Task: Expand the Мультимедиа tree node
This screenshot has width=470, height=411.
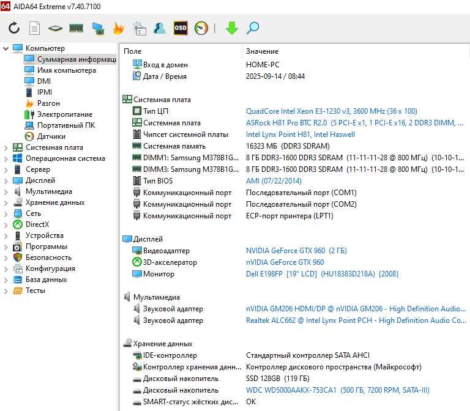Action: coord(6,191)
